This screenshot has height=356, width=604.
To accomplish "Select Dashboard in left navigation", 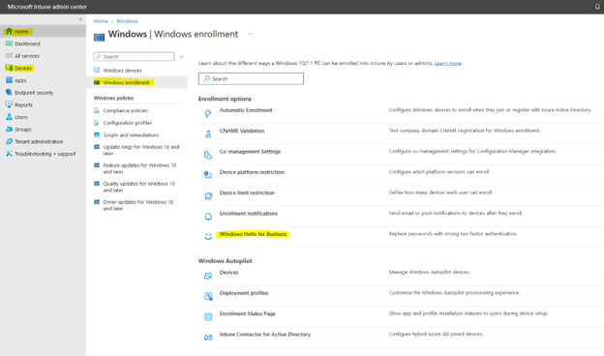I will point(27,44).
